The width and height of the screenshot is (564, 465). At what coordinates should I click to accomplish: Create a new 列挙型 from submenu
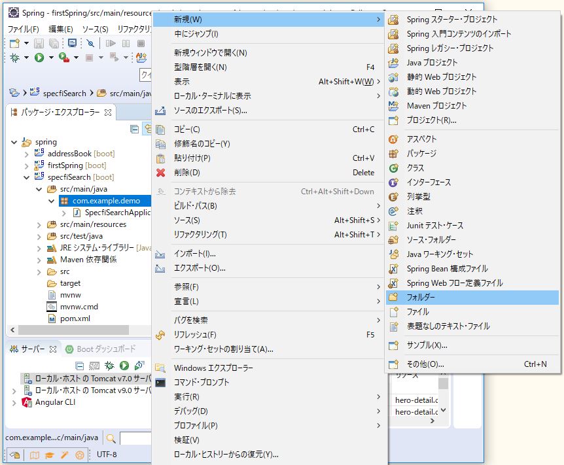point(472,197)
